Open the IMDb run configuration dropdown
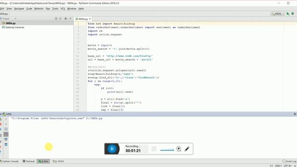297x167 pixels. pyautogui.click(x=278, y=13)
